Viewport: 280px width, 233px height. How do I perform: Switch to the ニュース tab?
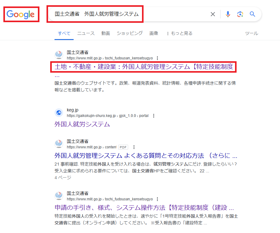click(86, 33)
